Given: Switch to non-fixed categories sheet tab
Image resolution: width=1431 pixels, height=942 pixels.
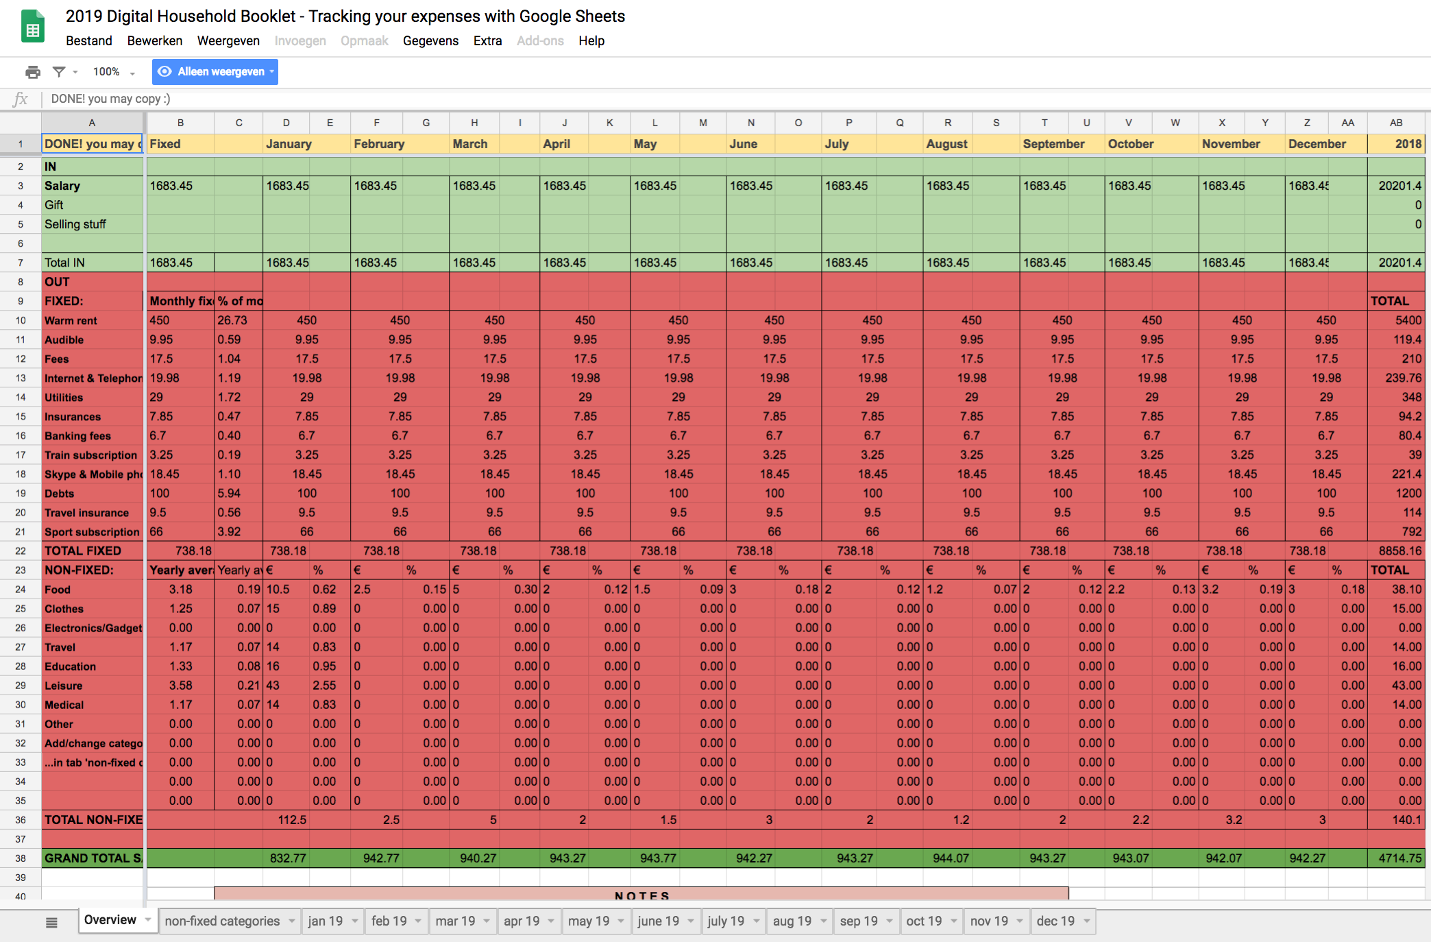Looking at the screenshot, I should pos(222,921).
